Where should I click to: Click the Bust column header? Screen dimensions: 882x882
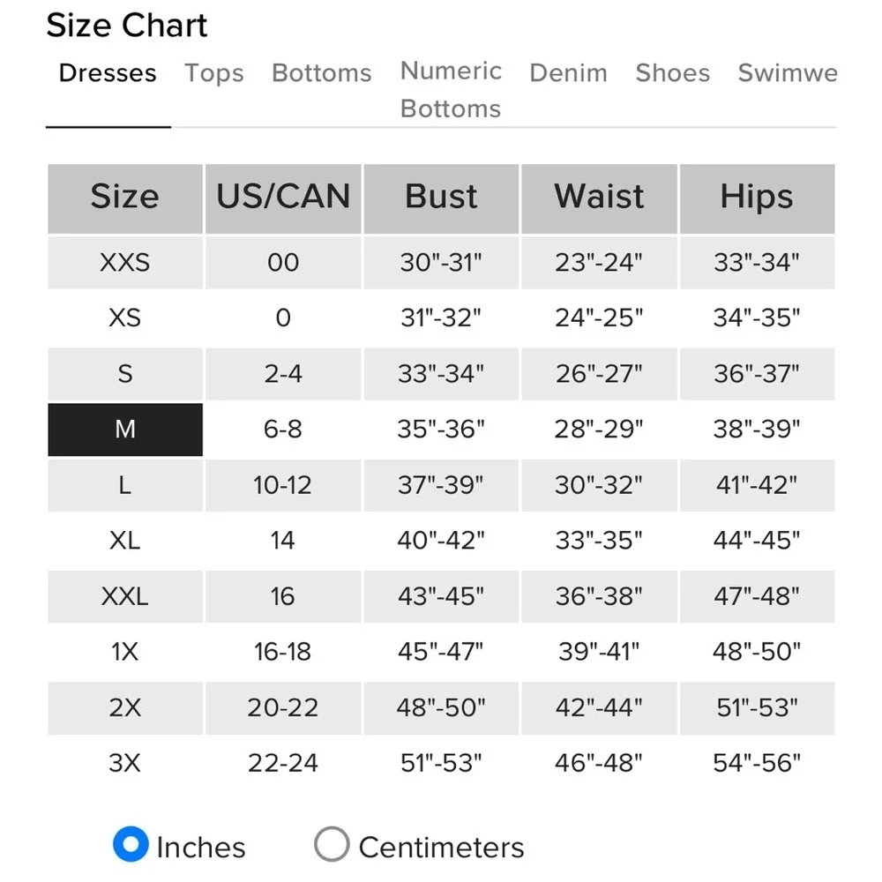(x=441, y=197)
